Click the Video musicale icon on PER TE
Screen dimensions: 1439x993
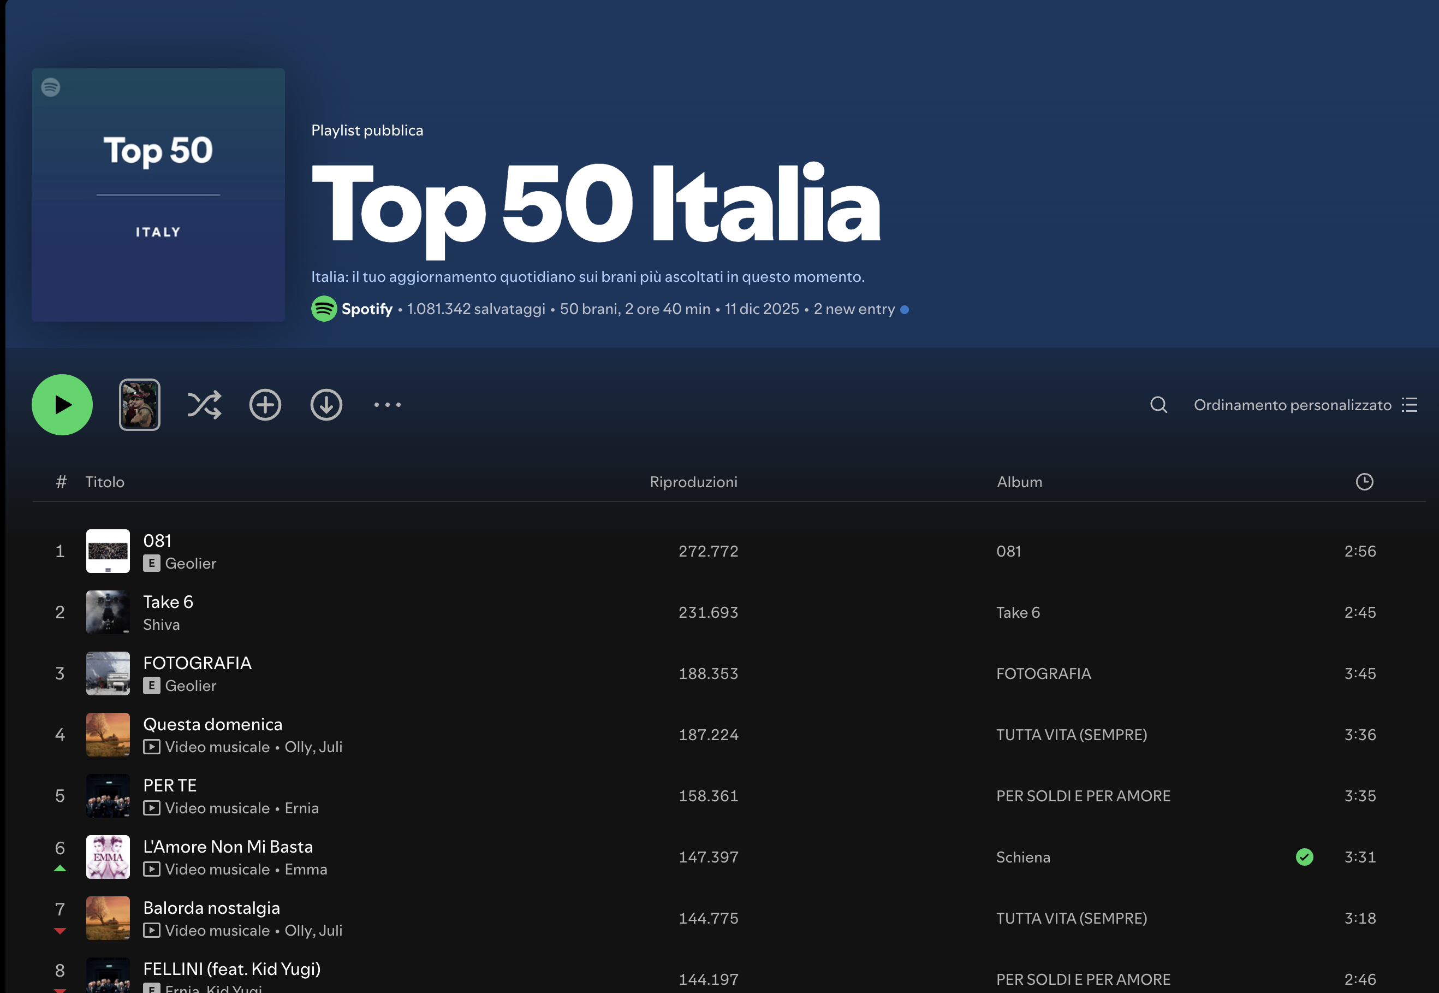pyautogui.click(x=151, y=808)
